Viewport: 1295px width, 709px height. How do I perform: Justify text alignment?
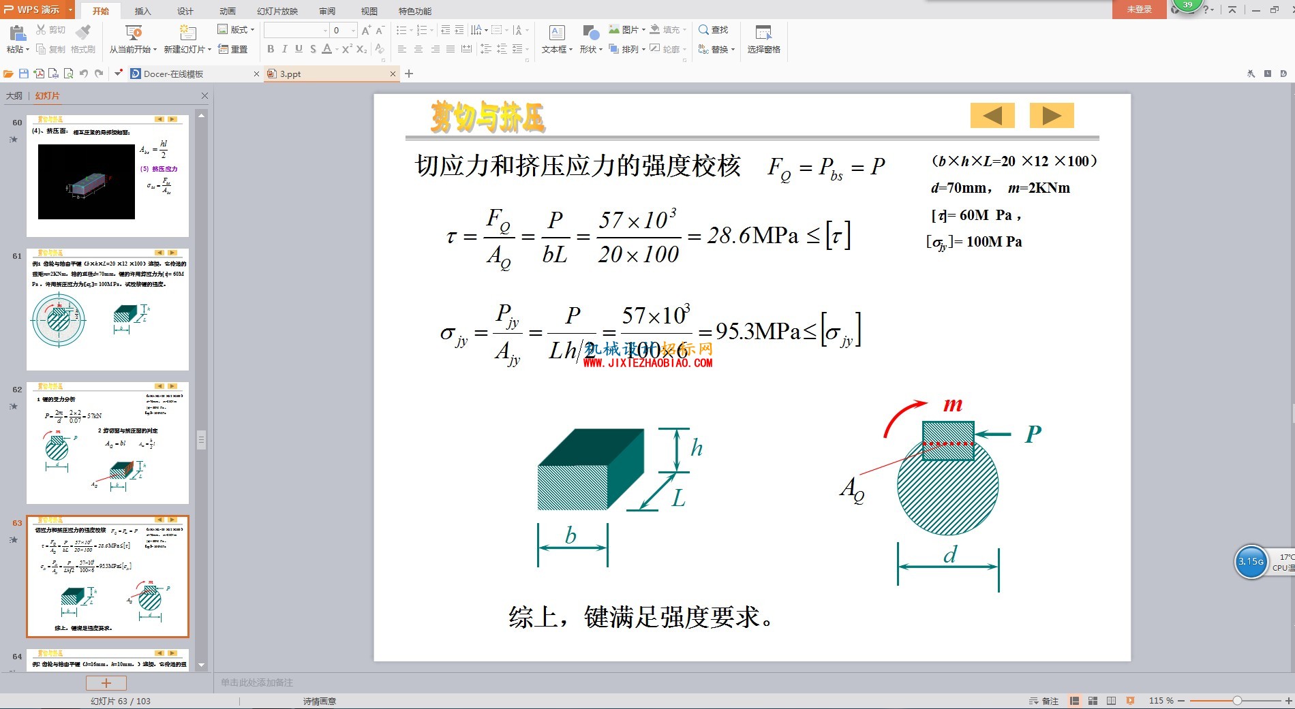[450, 49]
